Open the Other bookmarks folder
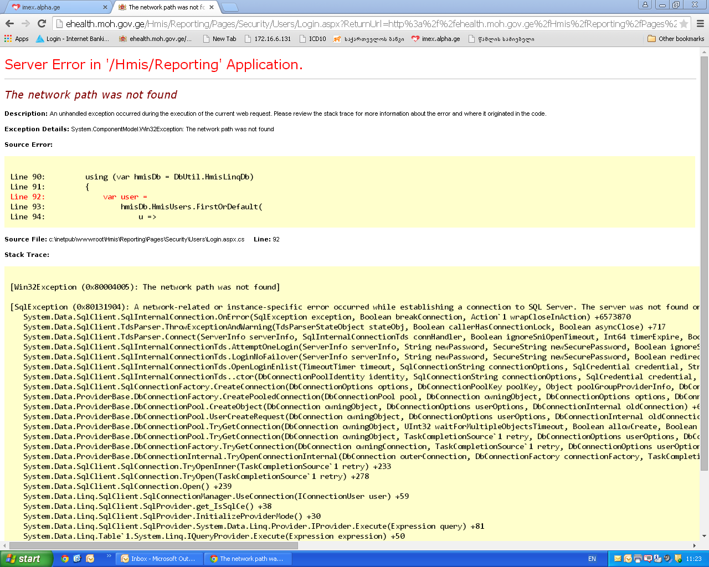The width and height of the screenshot is (709, 567). pyautogui.click(x=675, y=39)
